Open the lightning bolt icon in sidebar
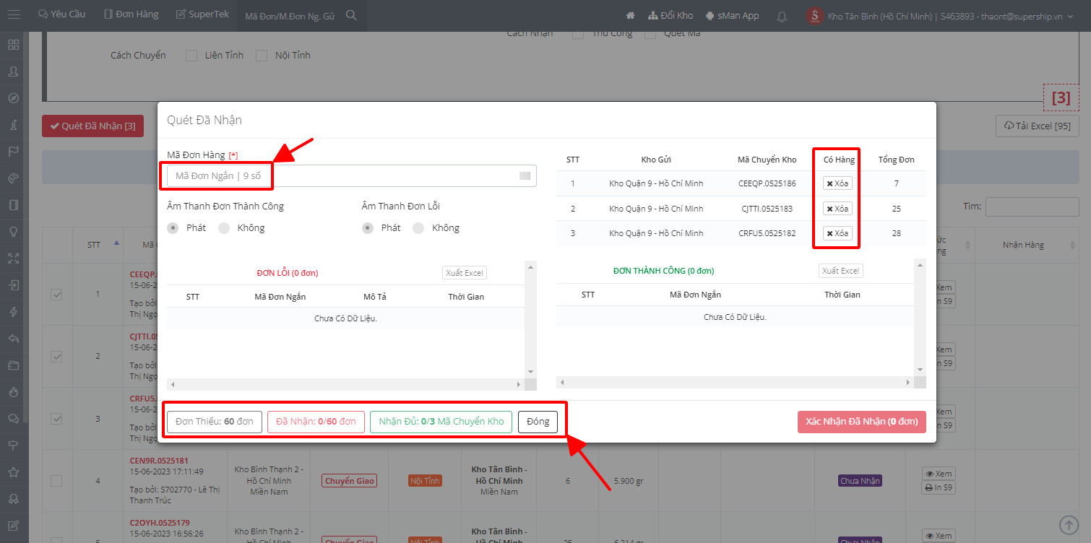The height and width of the screenshot is (543, 1091). pyautogui.click(x=13, y=312)
